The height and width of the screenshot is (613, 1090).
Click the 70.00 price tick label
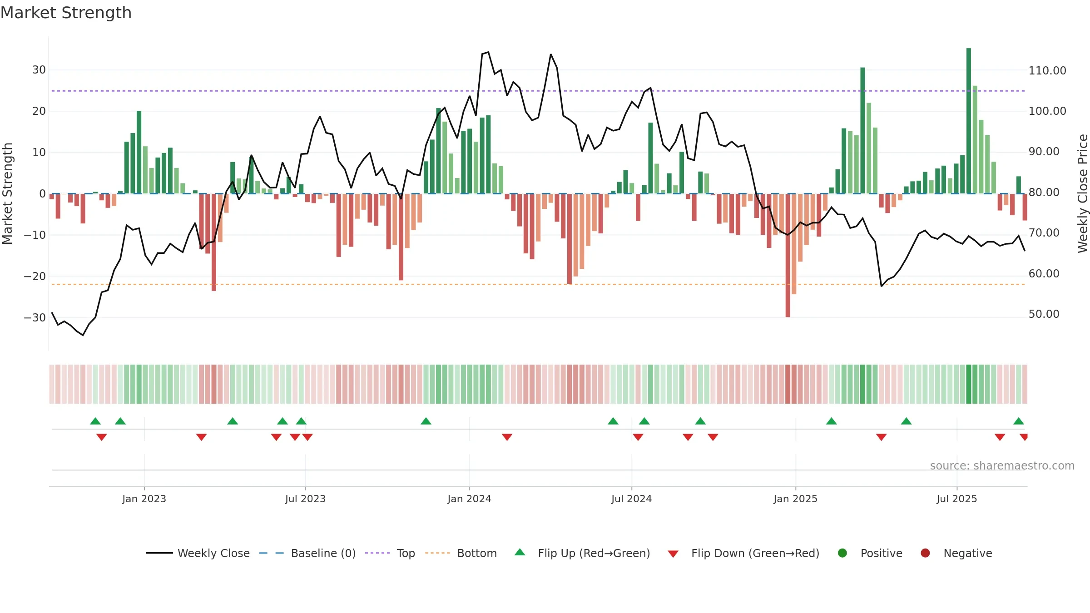pyautogui.click(x=1044, y=232)
